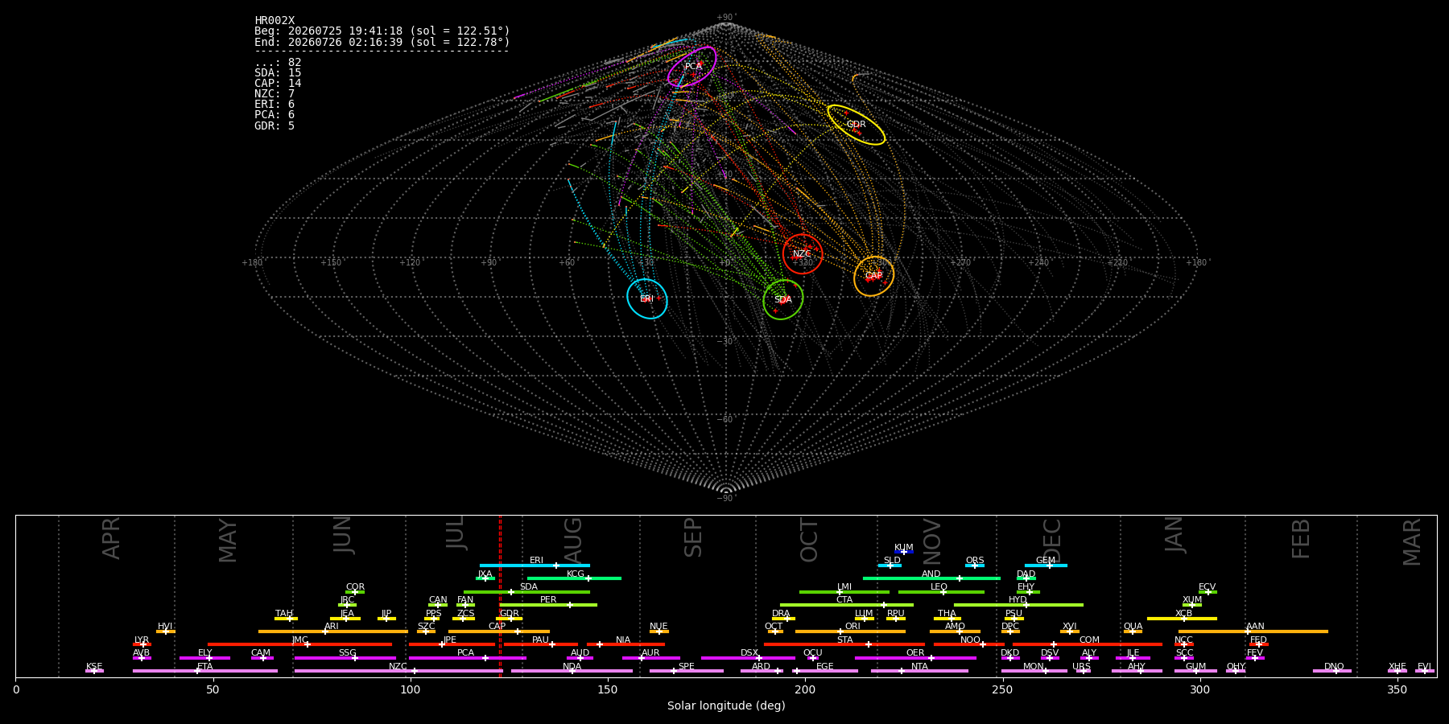Image resolution: width=1449 pixels, height=724 pixels.
Task: Select the ORI shower bar in October
Action: [x=850, y=631]
